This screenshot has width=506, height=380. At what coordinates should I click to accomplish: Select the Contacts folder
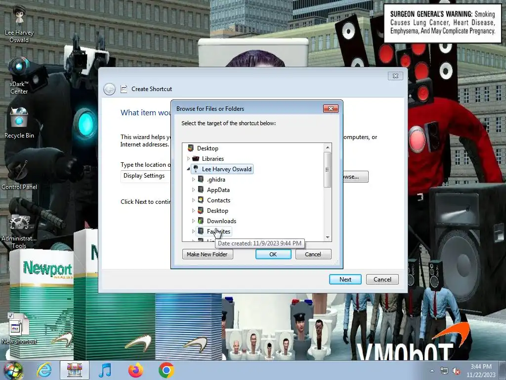click(218, 200)
